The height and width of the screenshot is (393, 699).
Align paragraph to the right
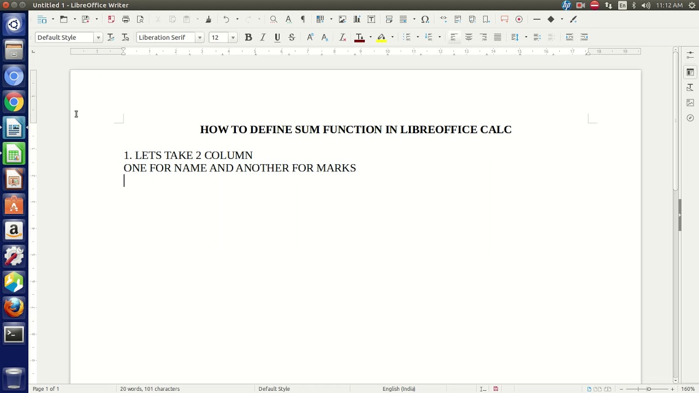point(483,37)
